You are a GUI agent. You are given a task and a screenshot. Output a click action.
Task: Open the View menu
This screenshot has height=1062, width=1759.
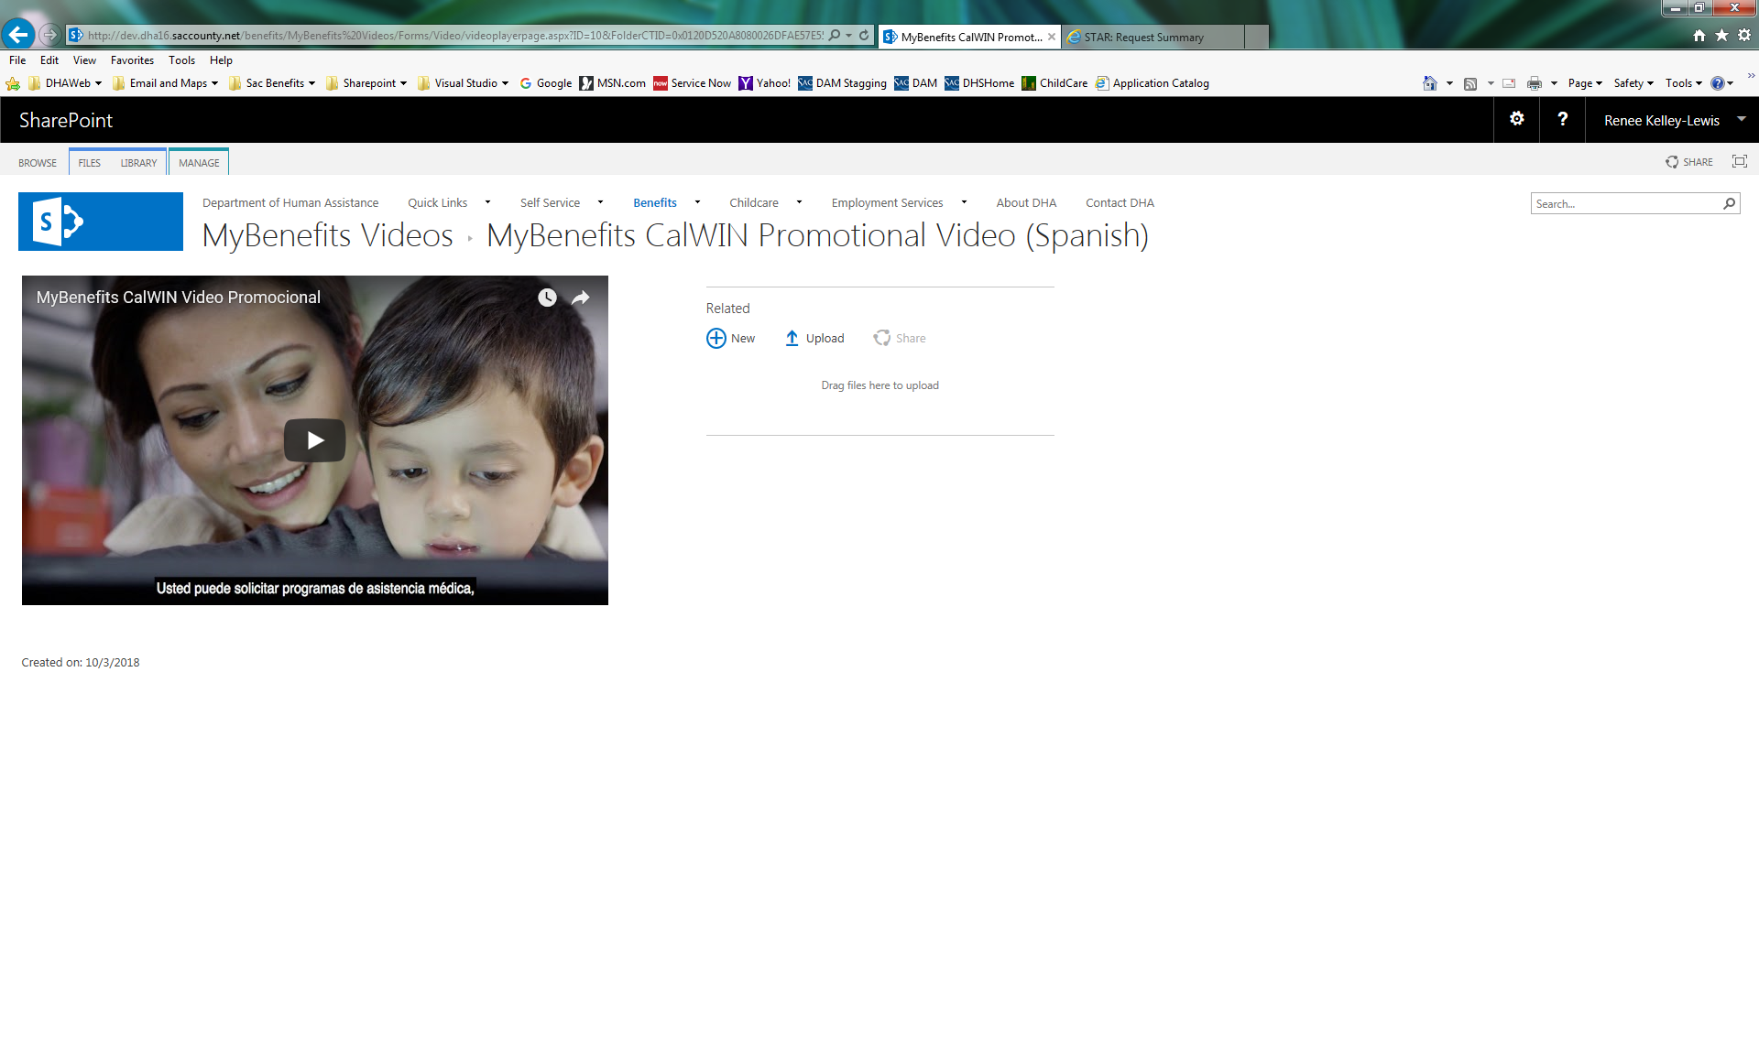point(84,60)
